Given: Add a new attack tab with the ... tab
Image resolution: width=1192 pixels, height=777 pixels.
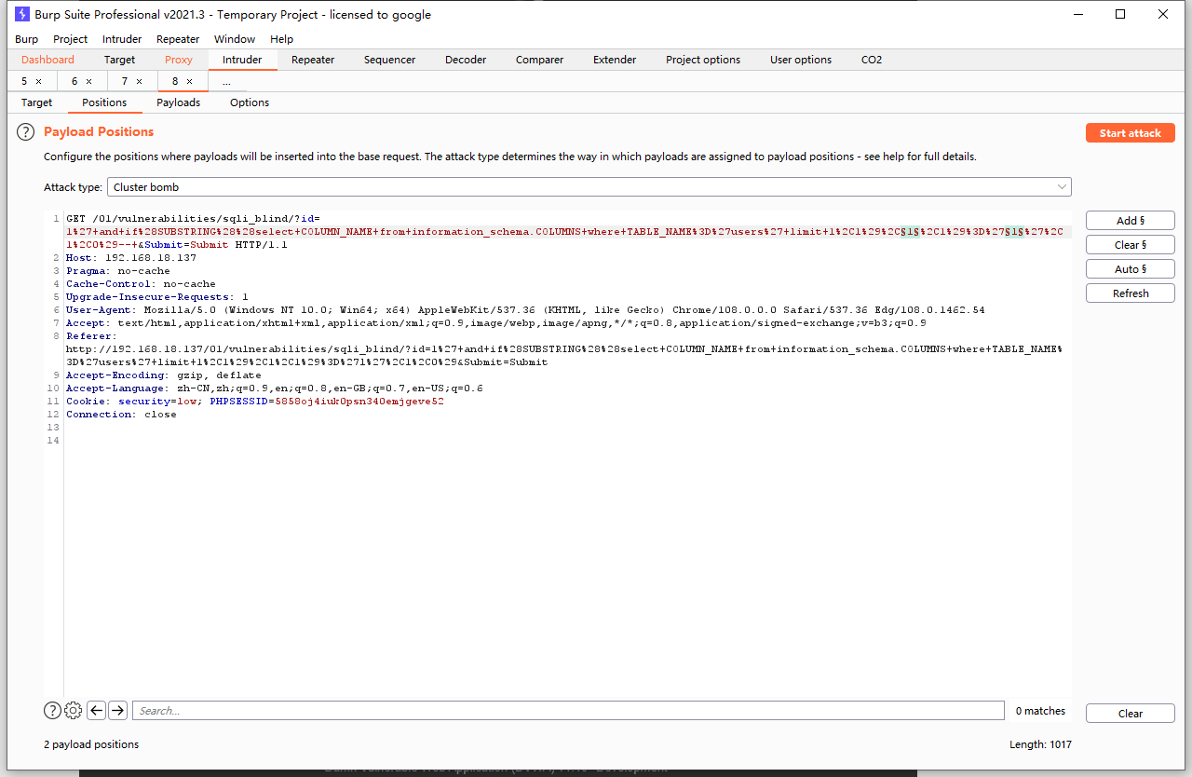Looking at the screenshot, I should click(x=226, y=82).
